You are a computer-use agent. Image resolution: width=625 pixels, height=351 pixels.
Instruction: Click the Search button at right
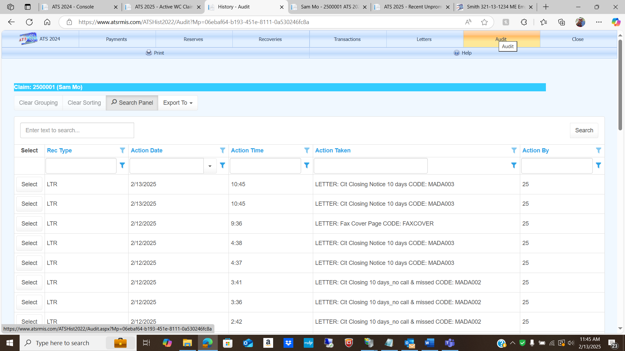click(584, 130)
